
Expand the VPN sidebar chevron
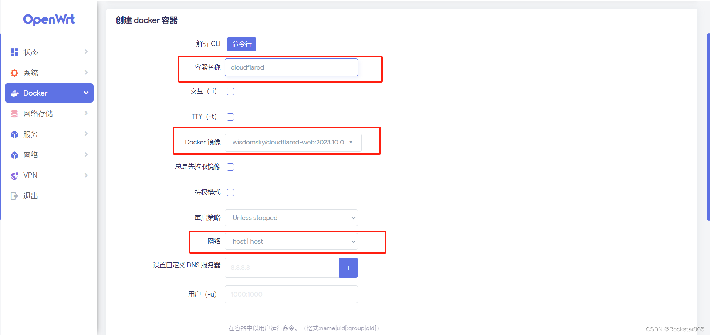point(86,175)
